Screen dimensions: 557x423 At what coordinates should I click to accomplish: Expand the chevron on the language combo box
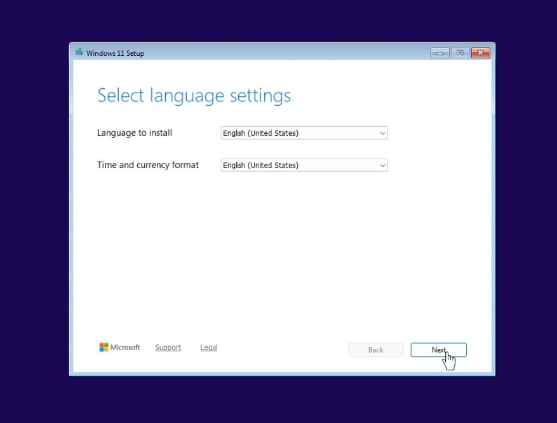382,133
